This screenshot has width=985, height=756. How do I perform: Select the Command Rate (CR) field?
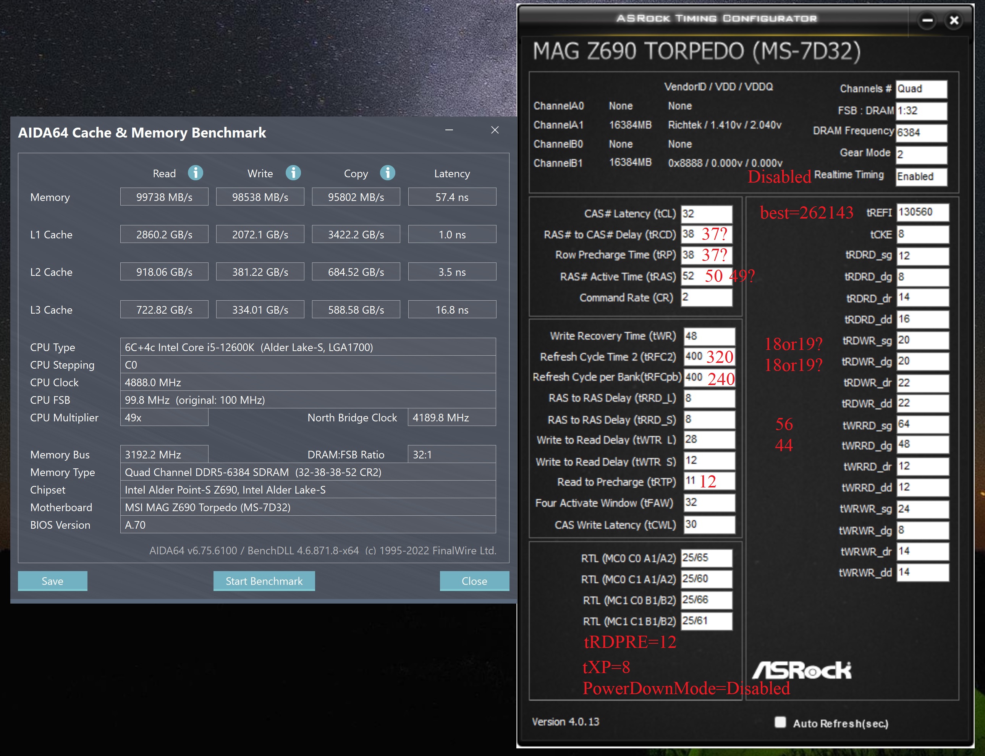(706, 298)
